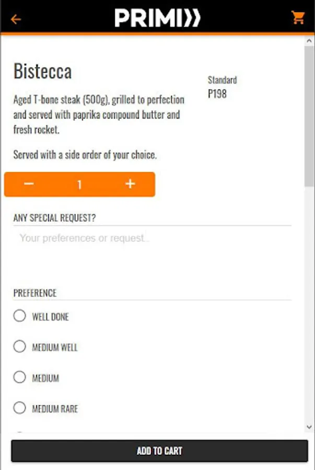Click the Any Special Request label
This screenshot has height=470, width=315.
point(54,218)
